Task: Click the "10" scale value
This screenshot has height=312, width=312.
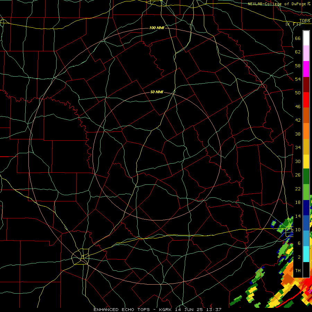Action: click(298, 230)
